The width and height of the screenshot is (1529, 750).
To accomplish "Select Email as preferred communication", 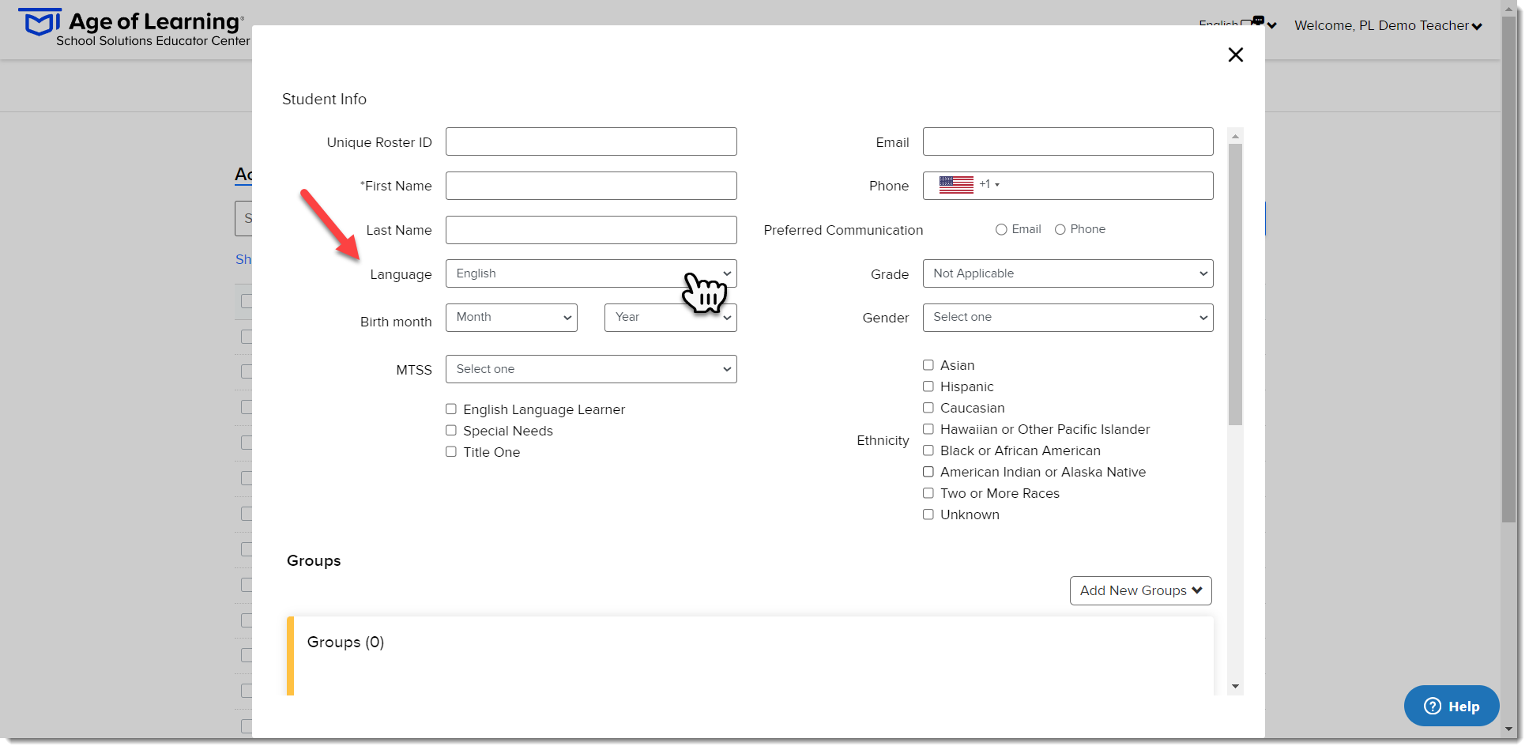I will coord(1001,229).
